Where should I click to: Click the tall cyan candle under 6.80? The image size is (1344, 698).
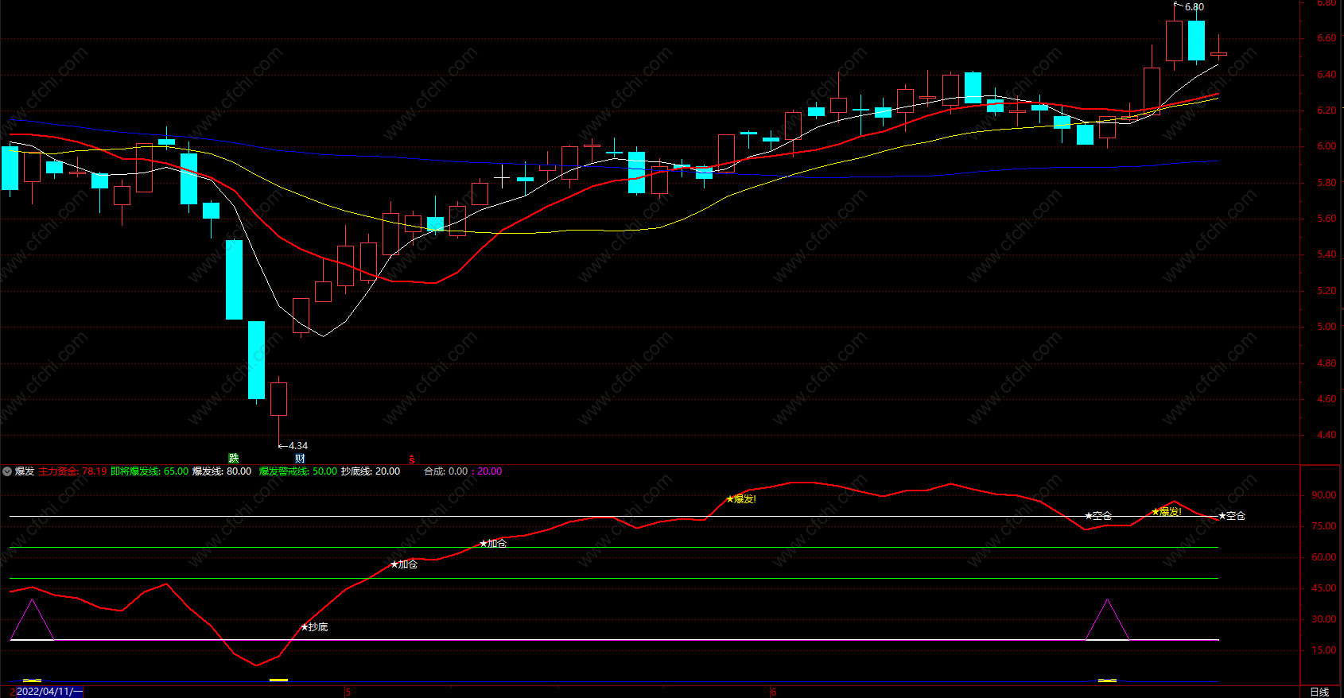(x=1196, y=41)
